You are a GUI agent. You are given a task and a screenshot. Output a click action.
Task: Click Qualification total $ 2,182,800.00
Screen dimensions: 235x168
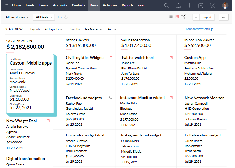25,47
